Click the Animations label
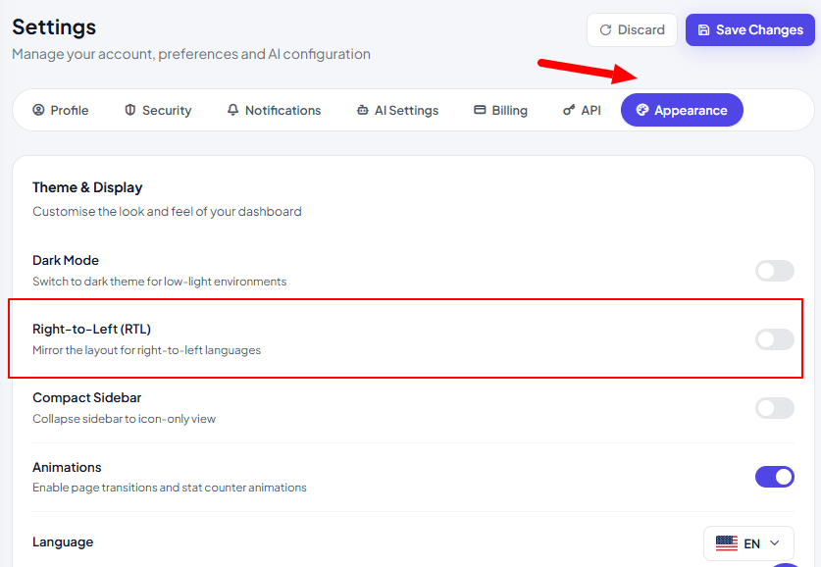The width and height of the screenshot is (821, 567). 67,467
